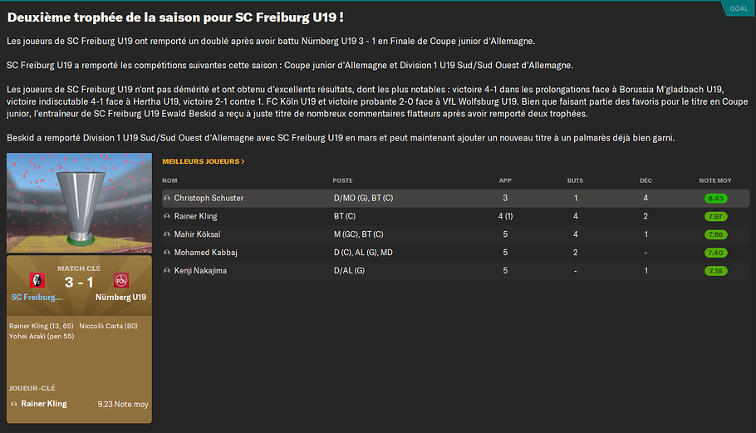Click the player icon beside Mohamed Kabbaj
Viewport: 756px width, 433px height.
[167, 253]
